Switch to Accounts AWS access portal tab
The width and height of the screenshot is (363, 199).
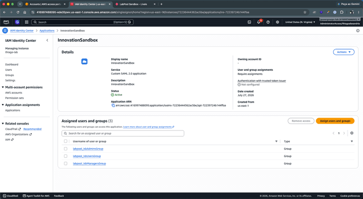tap(45, 4)
